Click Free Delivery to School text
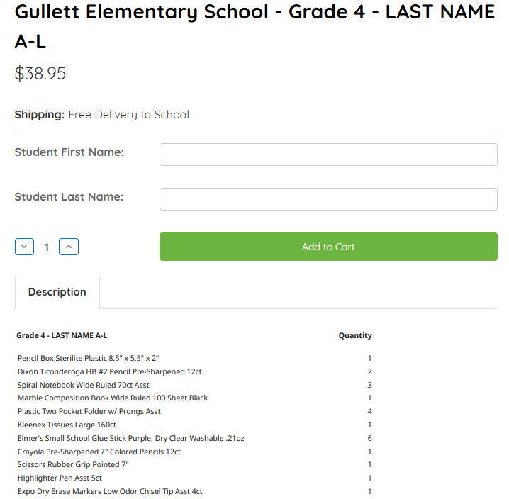509x499 pixels. click(128, 115)
